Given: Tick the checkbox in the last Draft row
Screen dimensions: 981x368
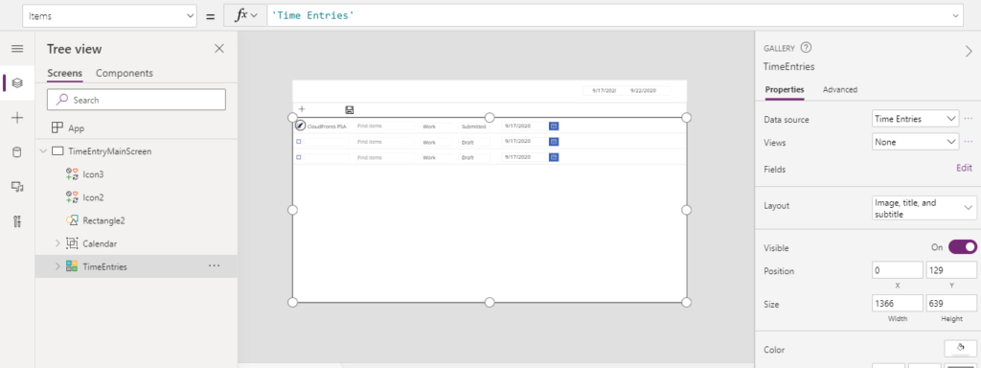Looking at the screenshot, I should [x=299, y=157].
